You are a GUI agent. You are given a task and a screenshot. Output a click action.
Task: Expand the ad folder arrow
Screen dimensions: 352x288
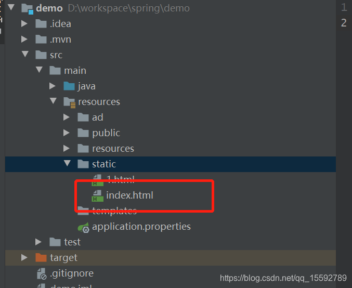pos(67,117)
